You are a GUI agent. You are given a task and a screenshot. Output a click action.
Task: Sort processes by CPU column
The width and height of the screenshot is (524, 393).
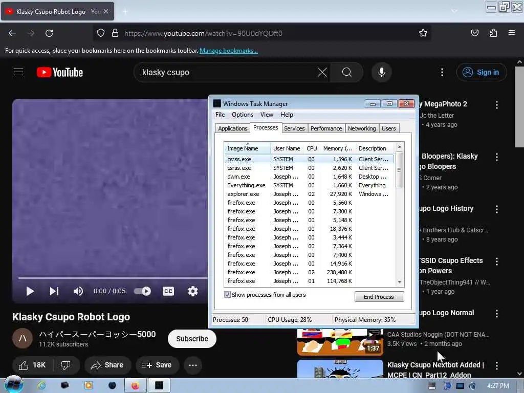click(312, 148)
